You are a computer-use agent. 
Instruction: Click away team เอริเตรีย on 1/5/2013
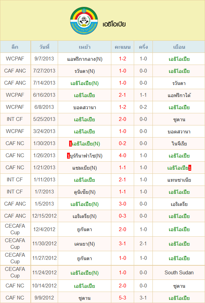click(179, 204)
